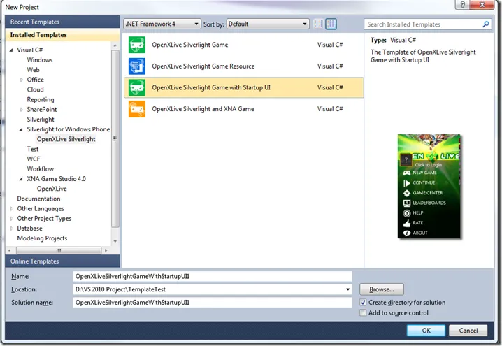Select Test in the template tree

(33, 149)
